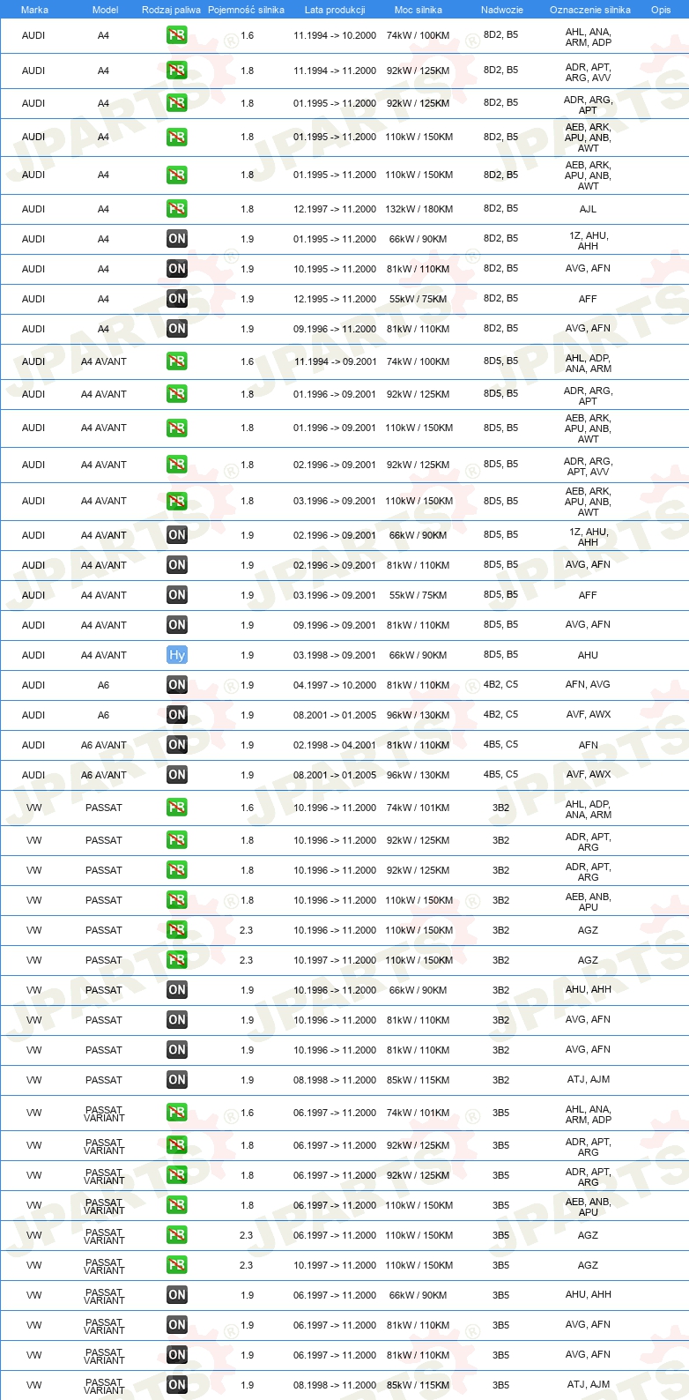
Task: Select the 74kW / 101KM cell in the PASSAT VARIANT row
Action: coord(418,1113)
